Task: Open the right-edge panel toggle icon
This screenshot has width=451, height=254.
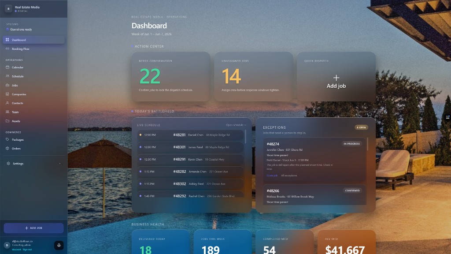Action: 447,117
